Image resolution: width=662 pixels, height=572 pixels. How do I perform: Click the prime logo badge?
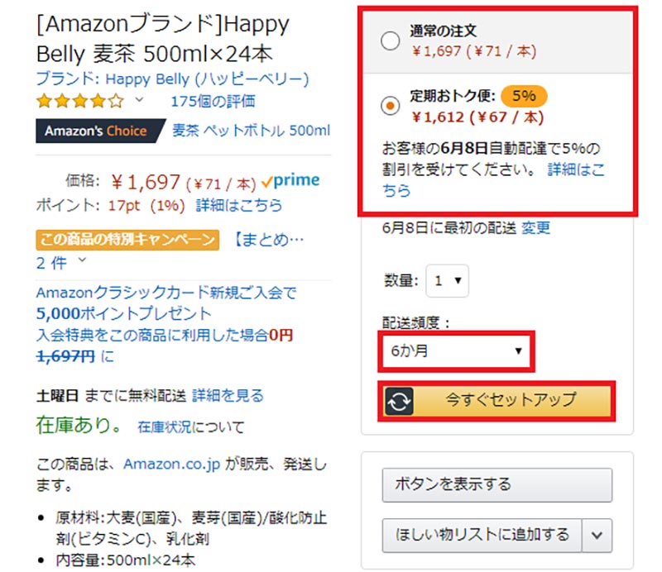(290, 181)
